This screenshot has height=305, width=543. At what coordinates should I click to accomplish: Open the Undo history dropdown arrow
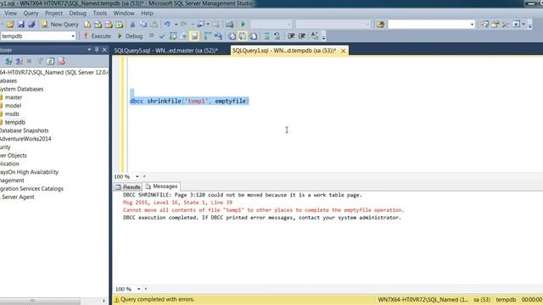click(x=176, y=25)
